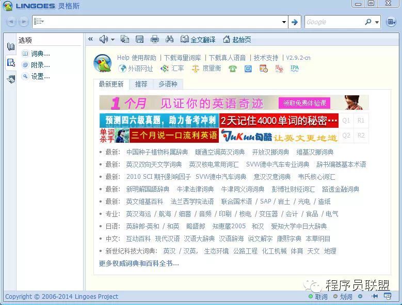Click 2天记住4000单词的秘密 banner
The width and height of the screenshot is (402, 305).
point(279,121)
